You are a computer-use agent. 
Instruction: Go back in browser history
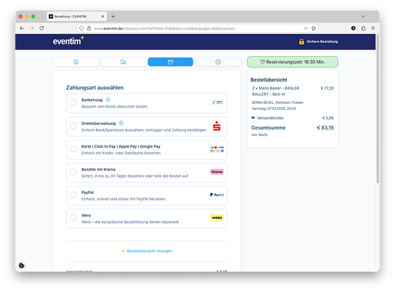pyautogui.click(x=22, y=28)
